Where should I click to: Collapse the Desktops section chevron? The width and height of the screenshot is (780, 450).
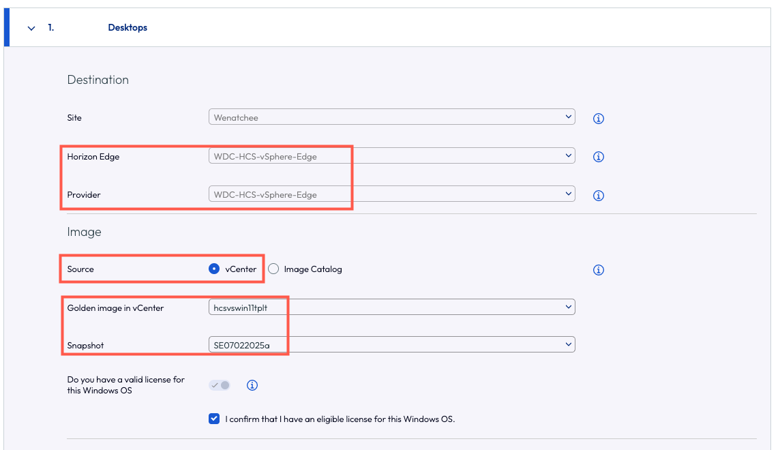31,28
